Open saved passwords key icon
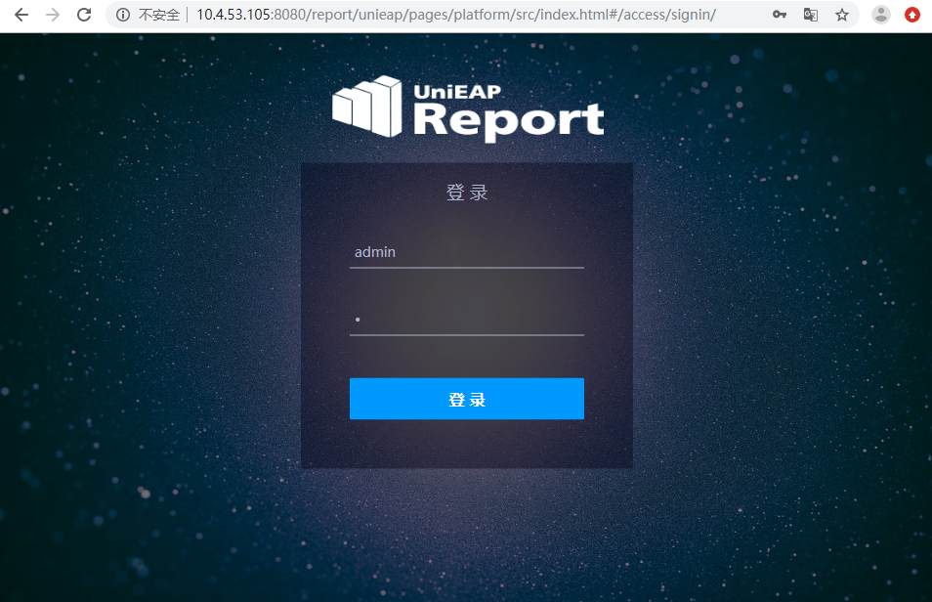932x602 pixels. coord(780,15)
